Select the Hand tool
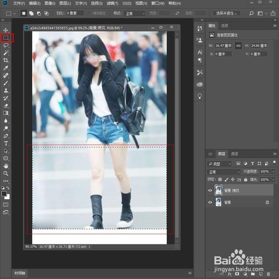The width and height of the screenshot is (279, 279). (6, 166)
